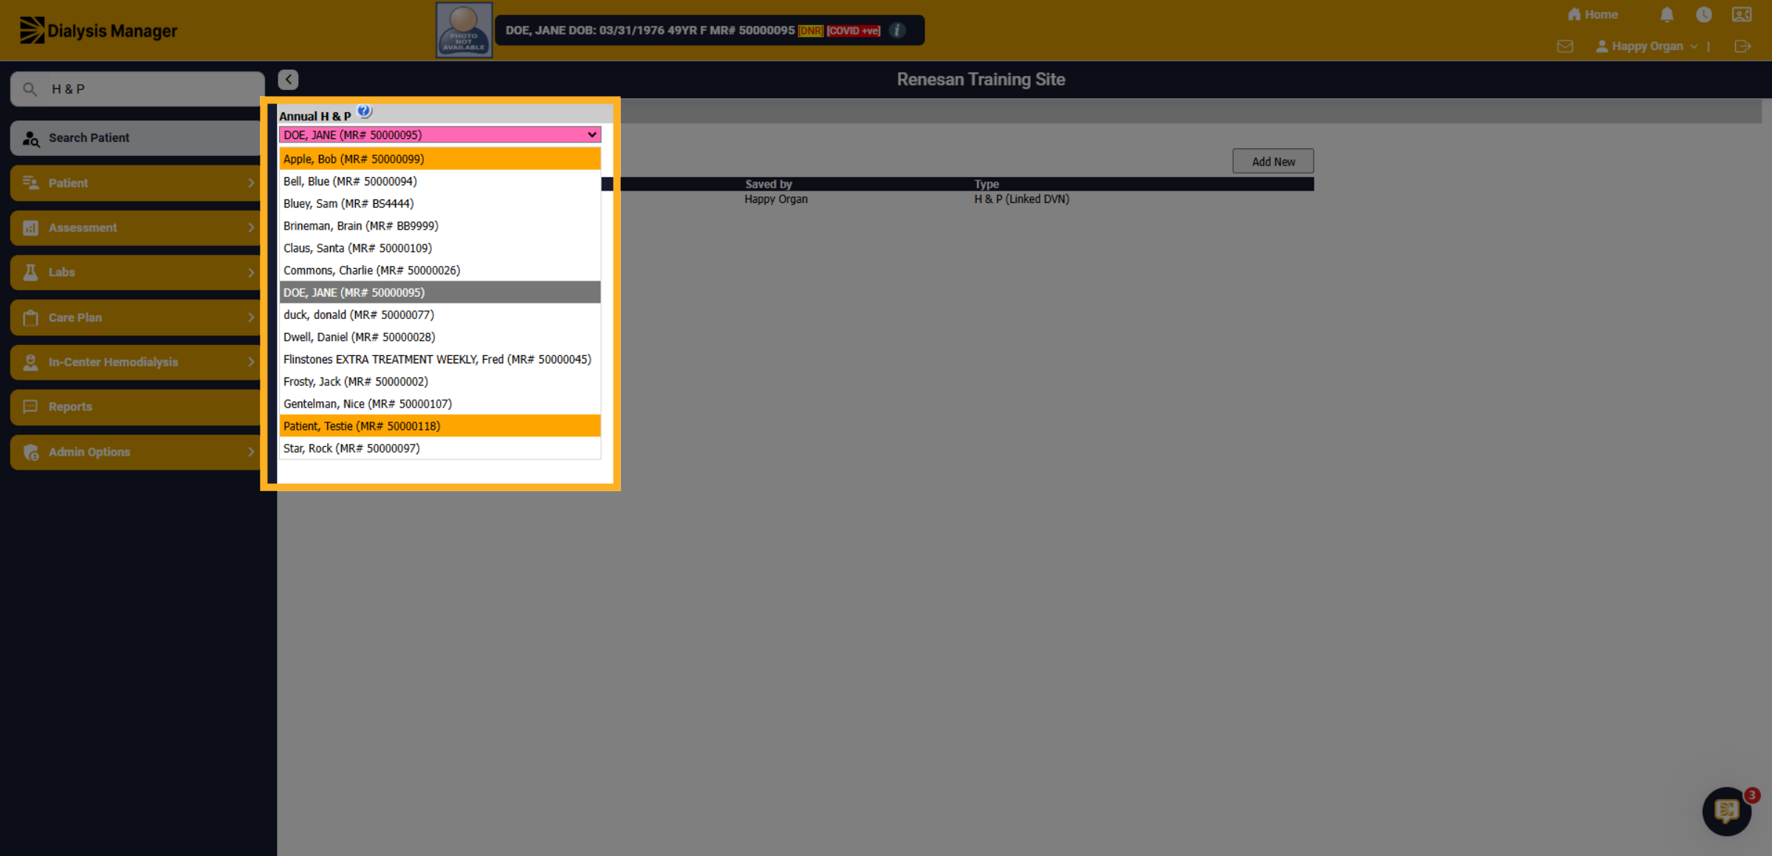This screenshot has height=856, width=1772.
Task: Pick Claus, Santa from the list
Action: pos(440,248)
